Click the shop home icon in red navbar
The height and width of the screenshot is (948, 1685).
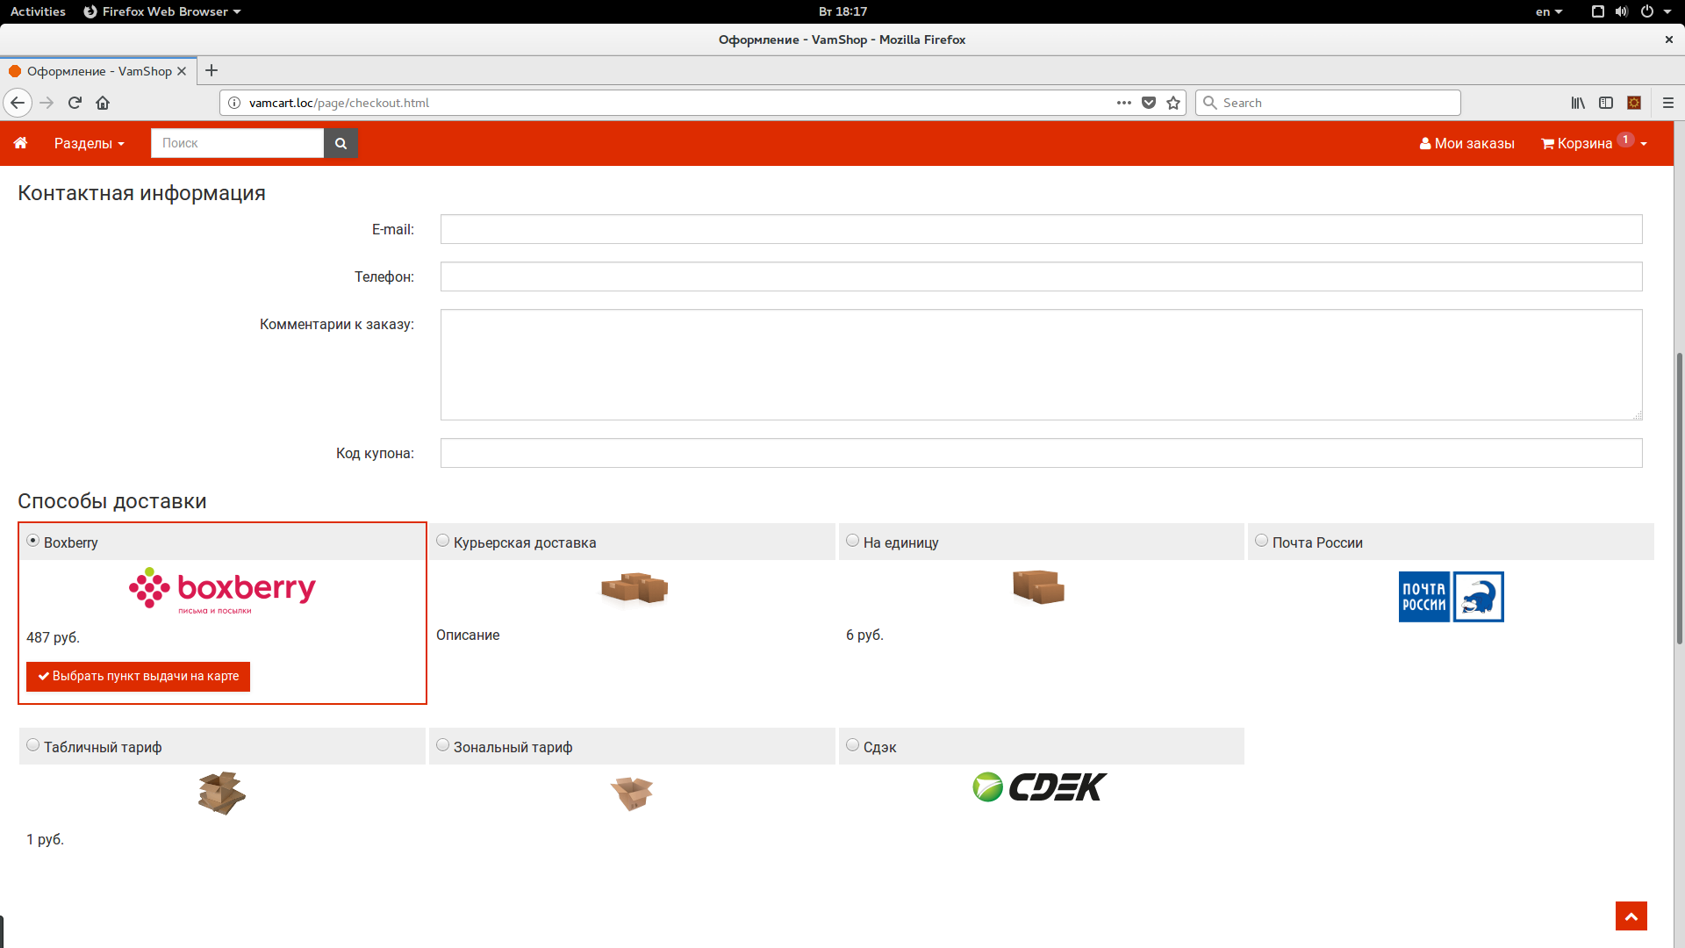coord(20,143)
